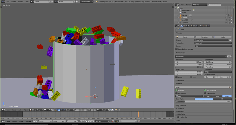The image size is (236, 125).
Task: Click the outliner editor type icon
Action: (177, 5)
